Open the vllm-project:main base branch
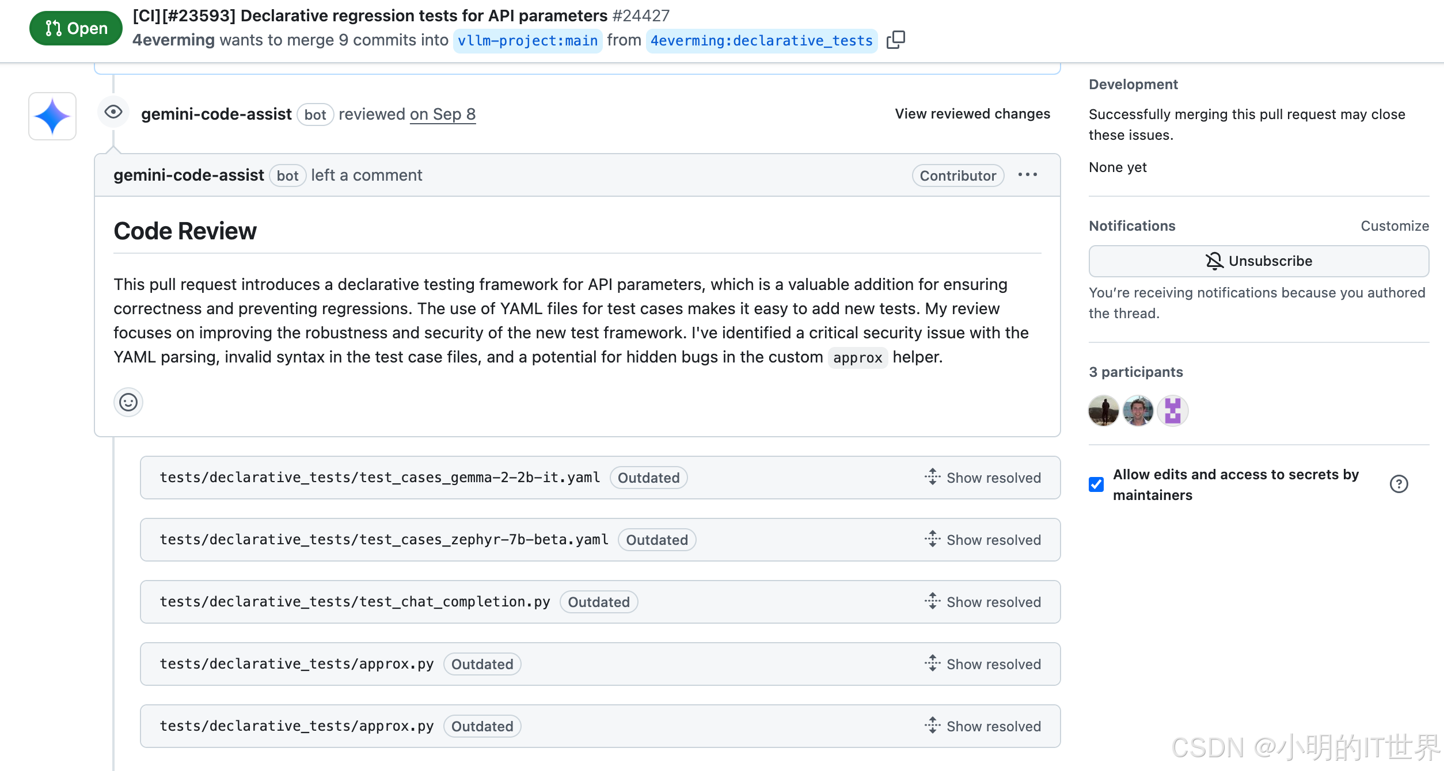 tap(527, 41)
